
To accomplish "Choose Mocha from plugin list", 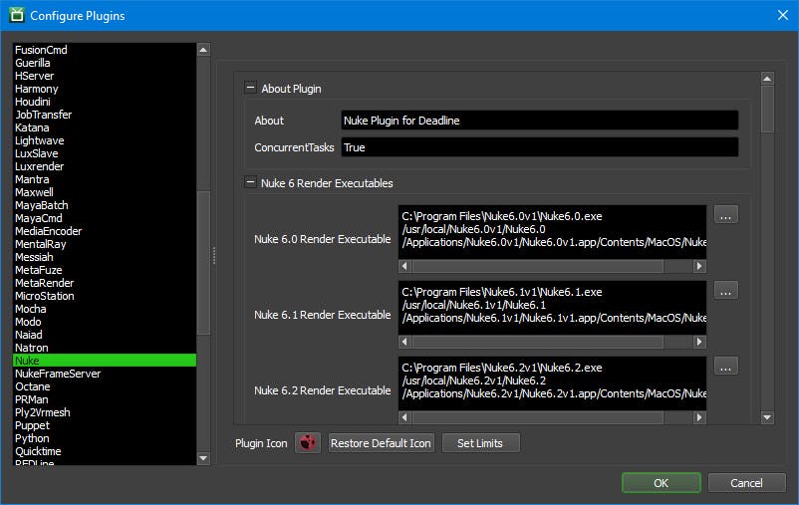I will [105, 309].
